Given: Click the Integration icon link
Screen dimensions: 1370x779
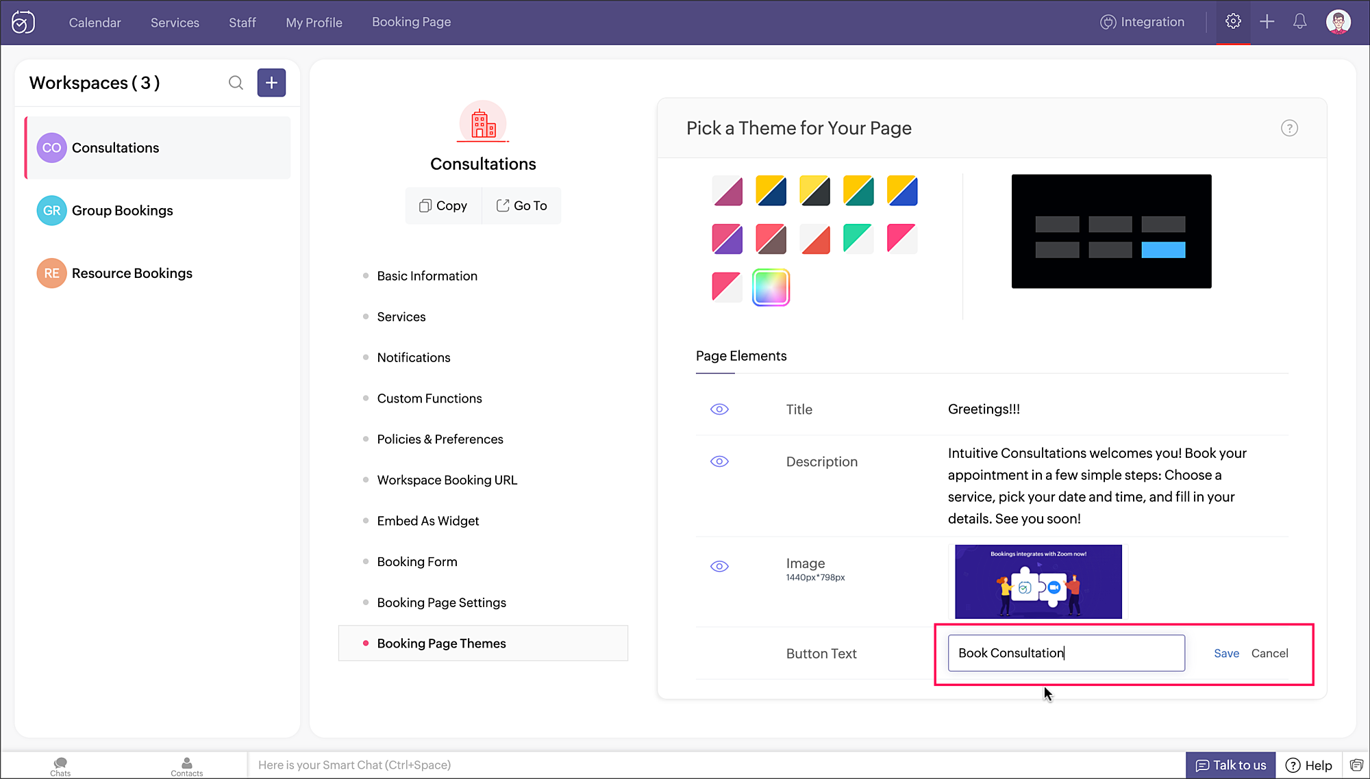Looking at the screenshot, I should [x=1142, y=22].
